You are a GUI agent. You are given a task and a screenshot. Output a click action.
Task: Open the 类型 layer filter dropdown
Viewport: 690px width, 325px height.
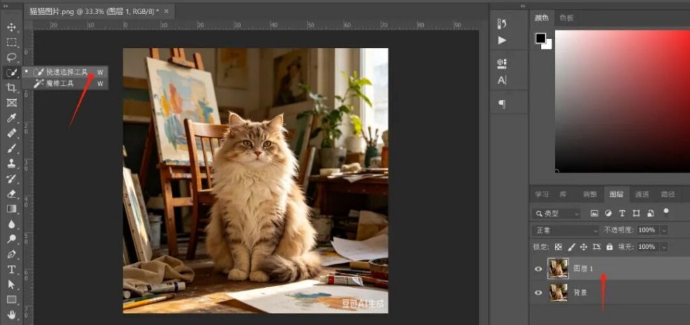(557, 214)
